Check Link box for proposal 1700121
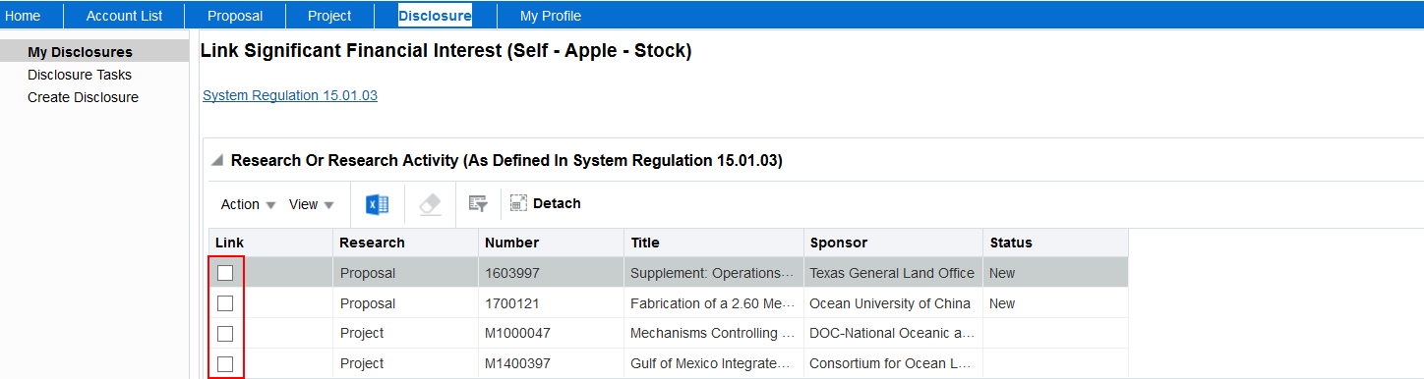The width and height of the screenshot is (1424, 379). [x=225, y=303]
